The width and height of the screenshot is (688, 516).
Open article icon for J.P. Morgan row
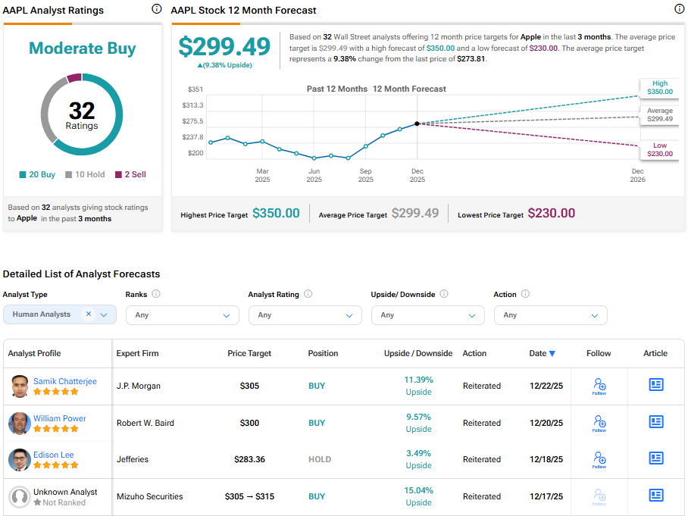pos(656,385)
